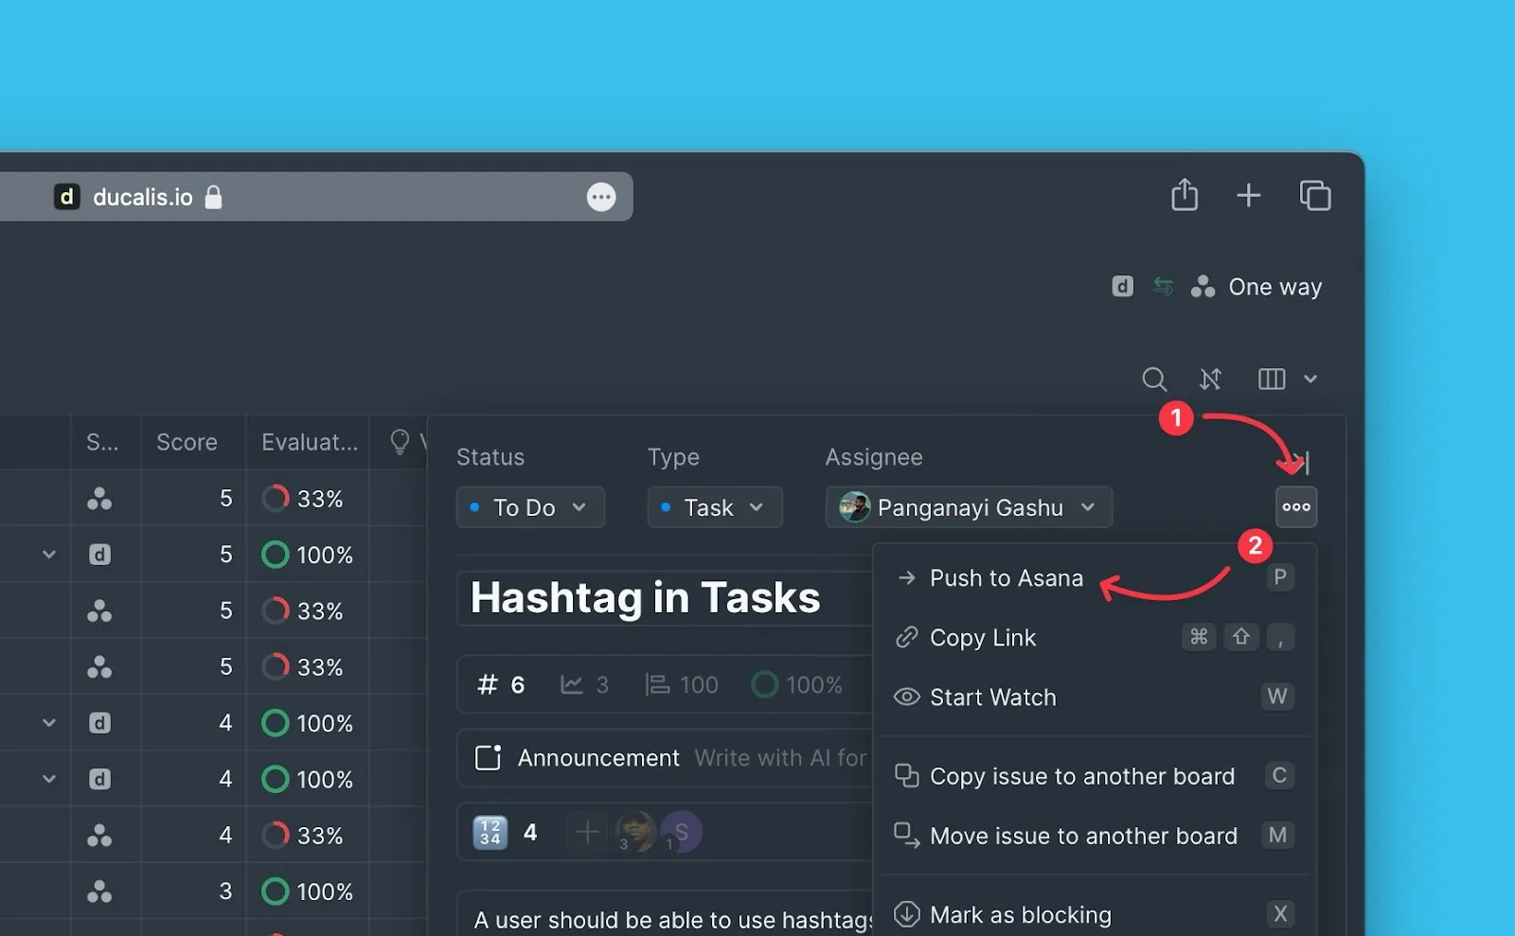Click the One way sync label
The width and height of the screenshot is (1515, 936).
pos(1274,287)
